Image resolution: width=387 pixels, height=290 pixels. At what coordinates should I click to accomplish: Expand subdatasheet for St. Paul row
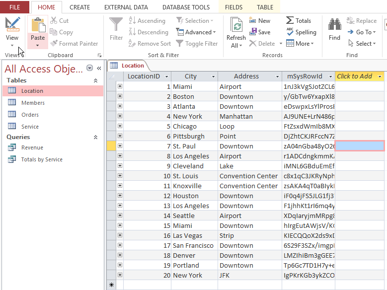pos(120,145)
